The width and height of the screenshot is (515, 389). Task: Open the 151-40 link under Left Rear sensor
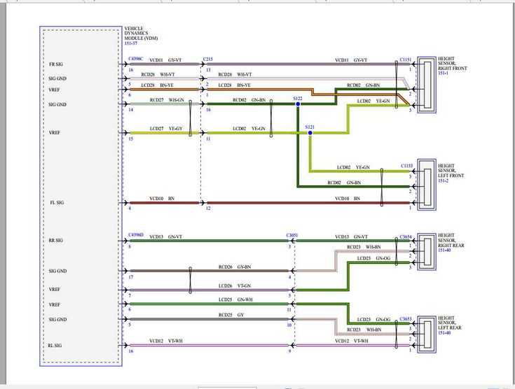pyautogui.click(x=444, y=332)
